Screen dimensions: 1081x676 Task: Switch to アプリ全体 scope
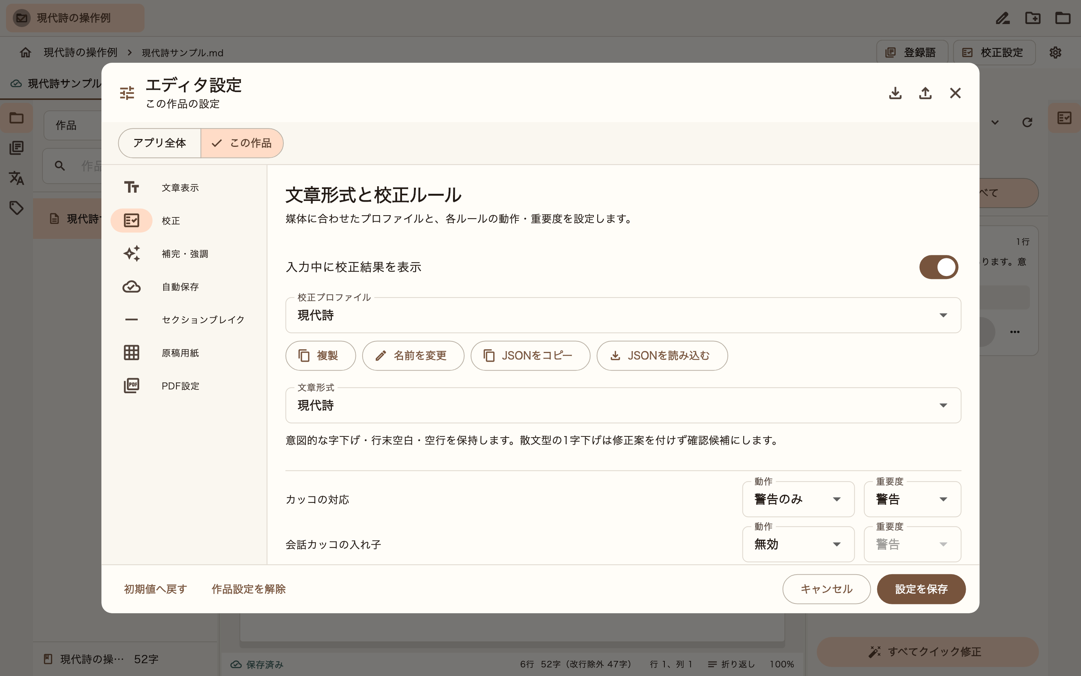click(x=160, y=143)
